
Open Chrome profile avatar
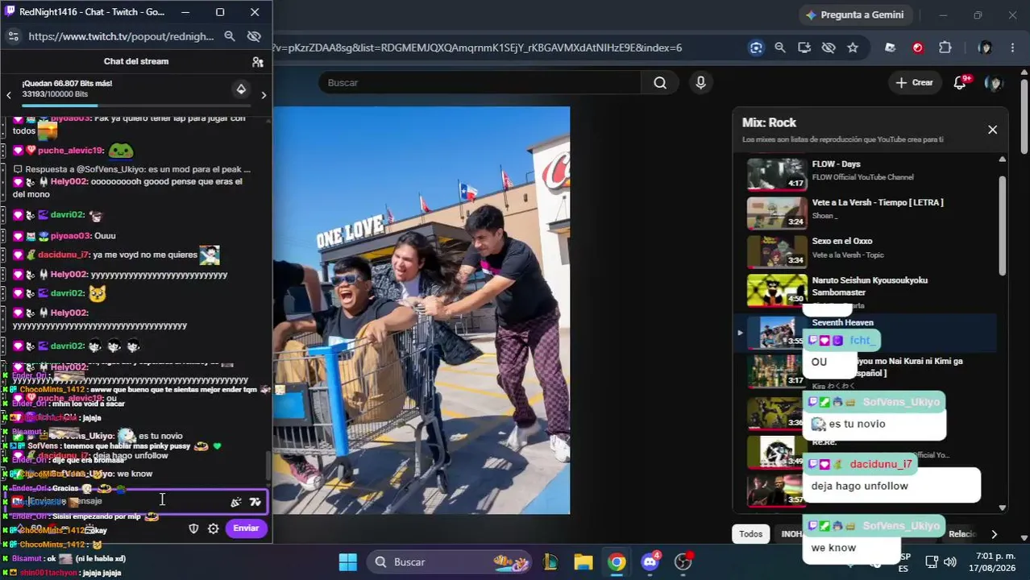(x=985, y=48)
